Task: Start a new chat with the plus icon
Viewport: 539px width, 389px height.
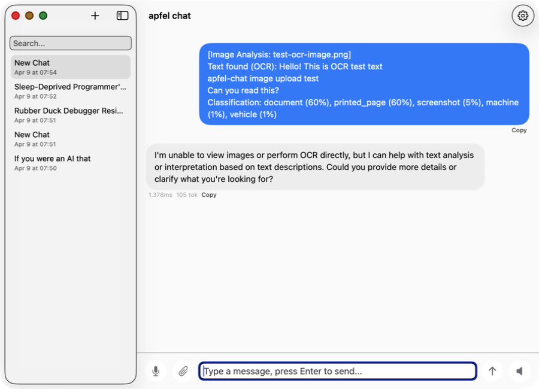Action: click(95, 16)
